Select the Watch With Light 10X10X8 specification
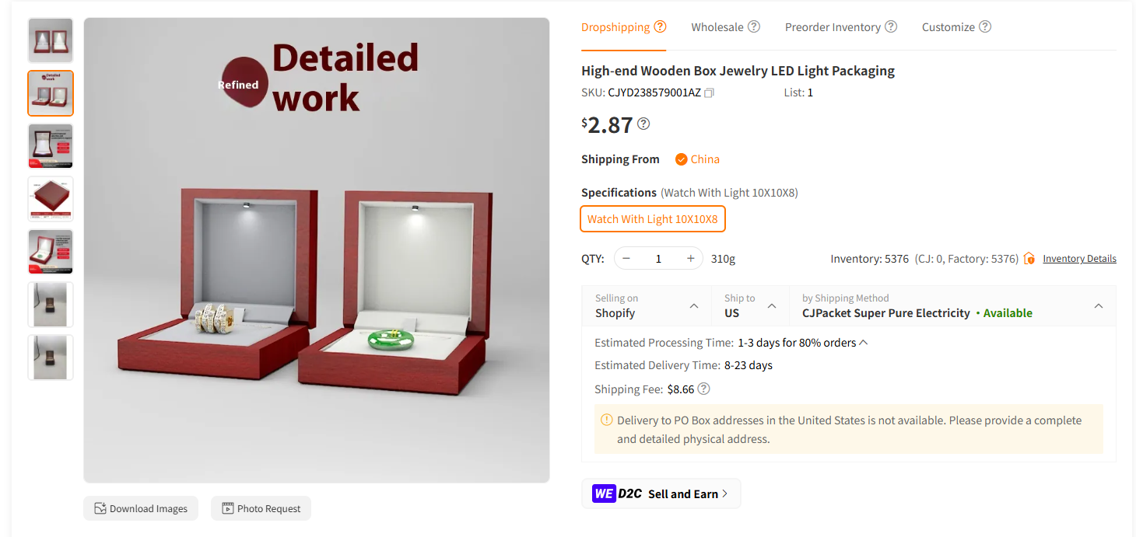The width and height of the screenshot is (1136, 537). 652,218
